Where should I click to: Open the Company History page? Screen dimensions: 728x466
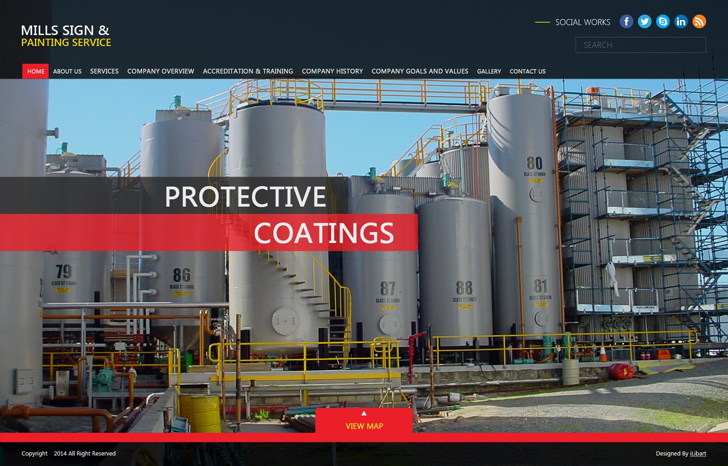(x=332, y=71)
